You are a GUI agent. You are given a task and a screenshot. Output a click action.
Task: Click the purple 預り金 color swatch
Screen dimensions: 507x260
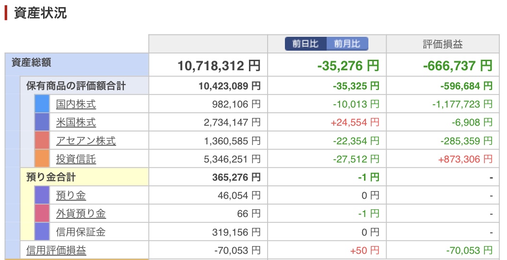point(42,195)
